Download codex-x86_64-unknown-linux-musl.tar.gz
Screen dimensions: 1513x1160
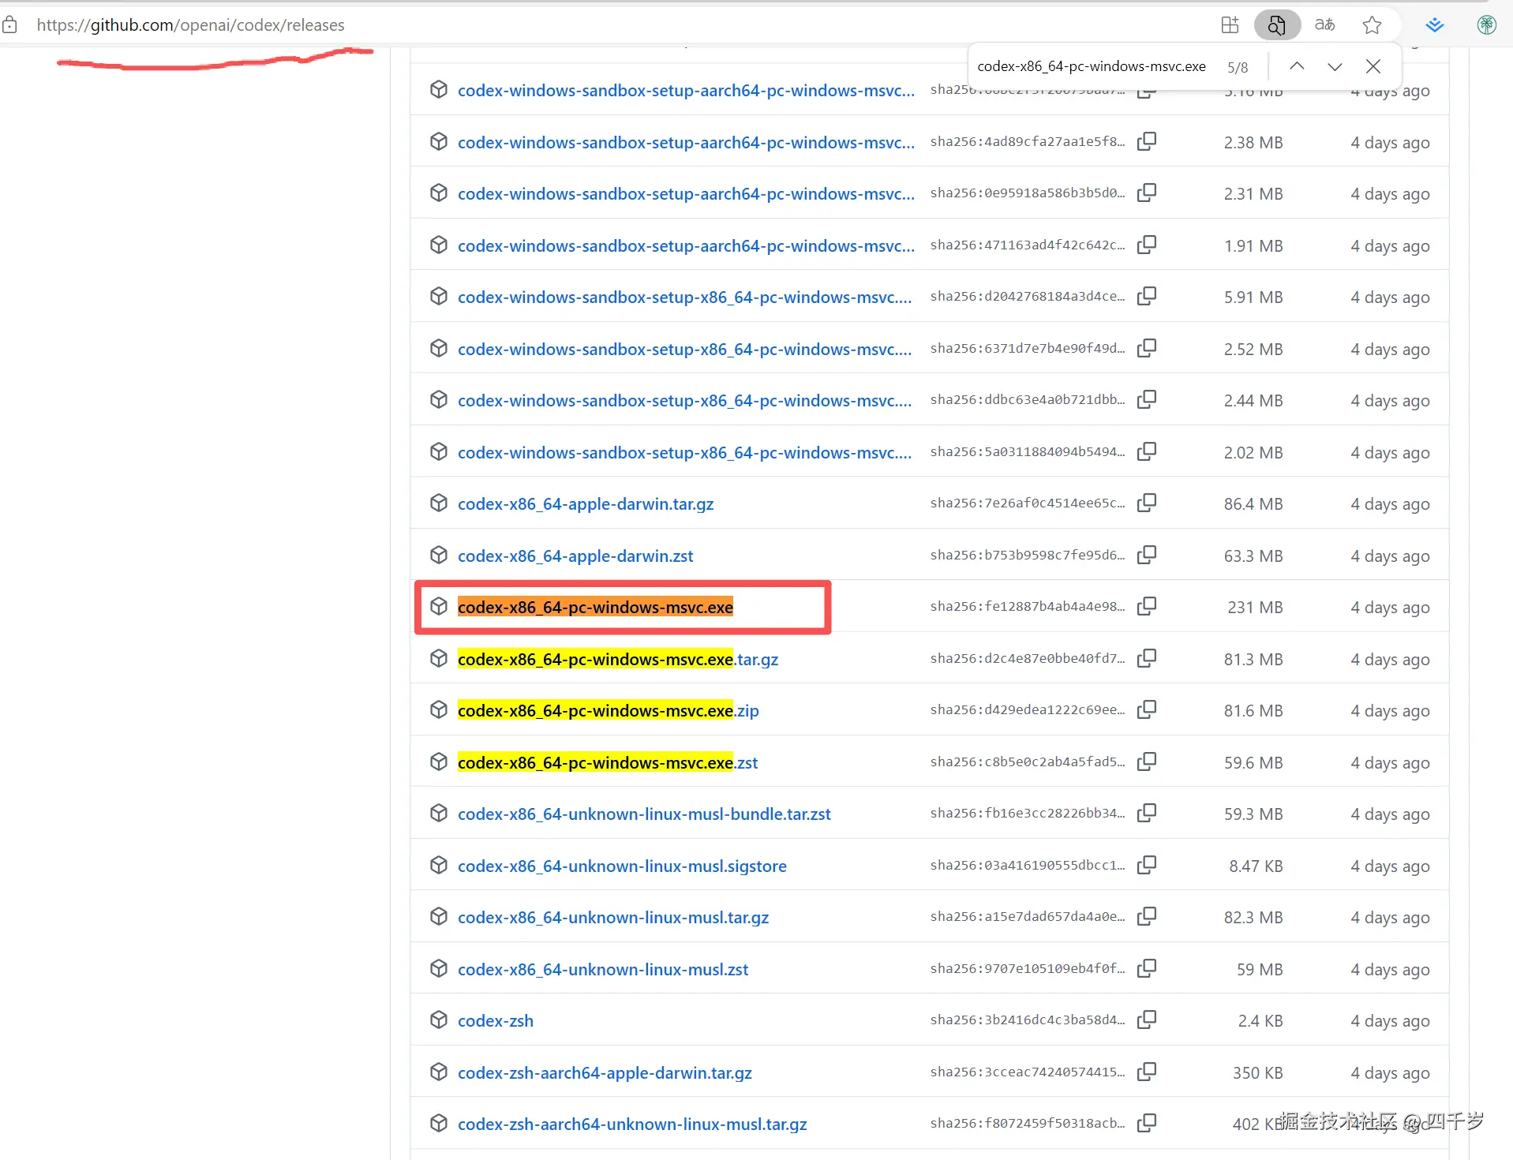613,917
